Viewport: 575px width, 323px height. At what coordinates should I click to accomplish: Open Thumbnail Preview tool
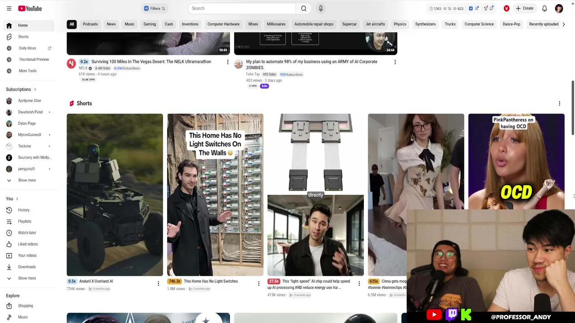(x=29, y=59)
